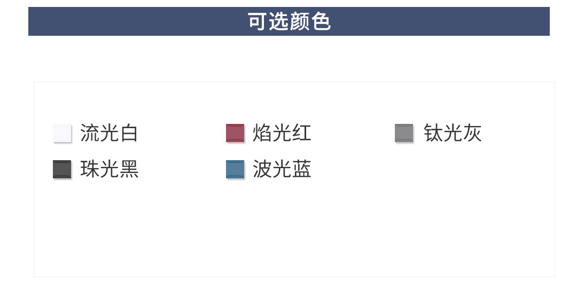The height and width of the screenshot is (299, 577).
Task: Pick the 波光蓝 blue color swatch
Action: pyautogui.click(x=235, y=169)
